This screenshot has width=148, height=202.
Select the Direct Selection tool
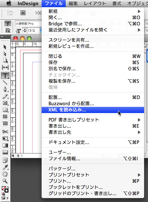click(5, 54)
